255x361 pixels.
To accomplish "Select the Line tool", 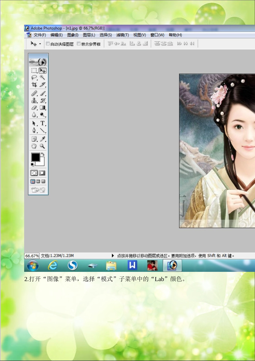I will pyautogui.click(x=42, y=130).
